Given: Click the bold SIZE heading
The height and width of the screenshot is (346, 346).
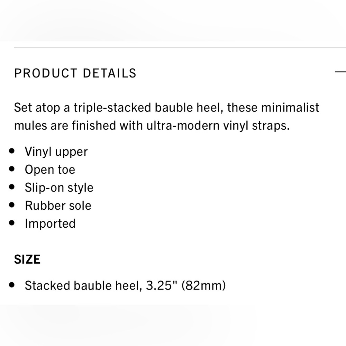Looking at the screenshot, I should point(27,259).
